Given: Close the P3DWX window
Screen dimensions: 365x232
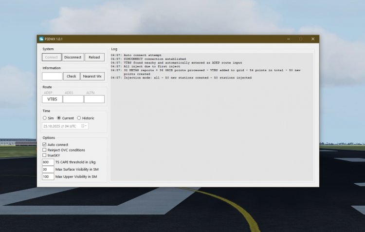Looking at the screenshot, I should tap(312, 39).
